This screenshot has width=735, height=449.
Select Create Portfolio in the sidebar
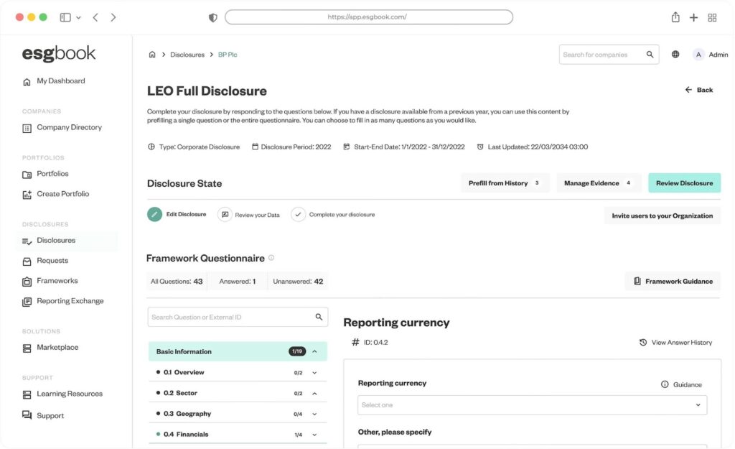click(55, 194)
